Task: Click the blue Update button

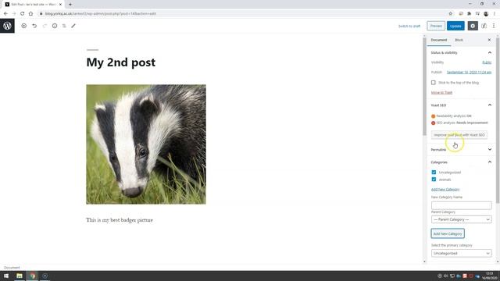Action: click(455, 26)
